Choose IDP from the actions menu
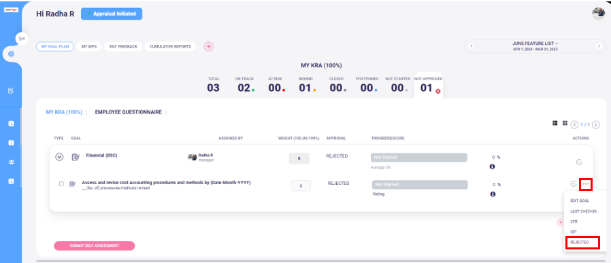The height and width of the screenshot is (263, 611). point(573,232)
